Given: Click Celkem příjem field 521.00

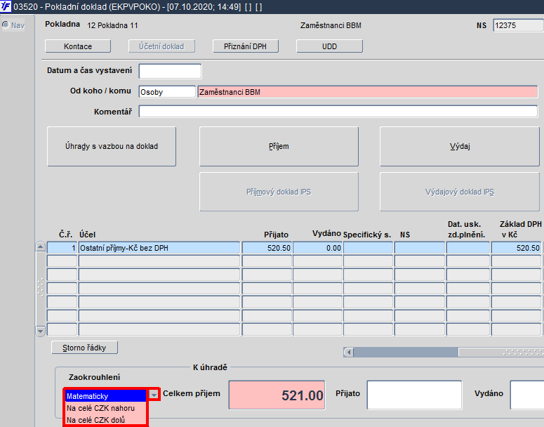Looking at the screenshot, I should pyautogui.click(x=277, y=395).
